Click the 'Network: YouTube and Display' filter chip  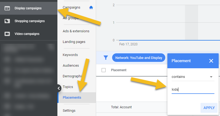pyautogui.click(x=139, y=58)
